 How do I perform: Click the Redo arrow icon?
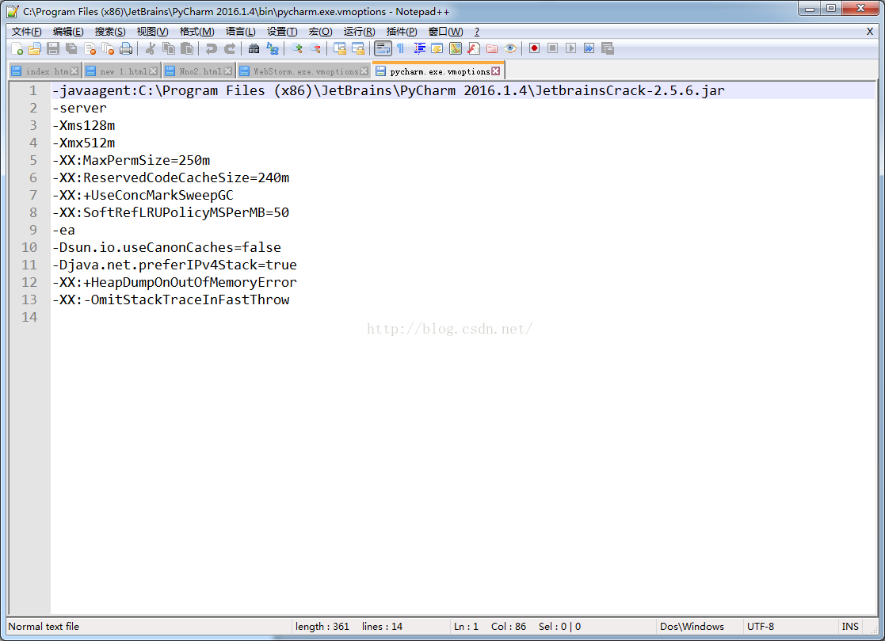click(x=229, y=49)
